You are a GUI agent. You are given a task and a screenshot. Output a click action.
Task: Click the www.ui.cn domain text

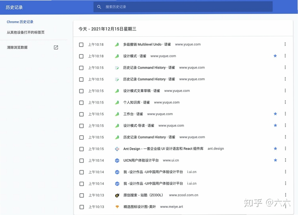point(171,160)
